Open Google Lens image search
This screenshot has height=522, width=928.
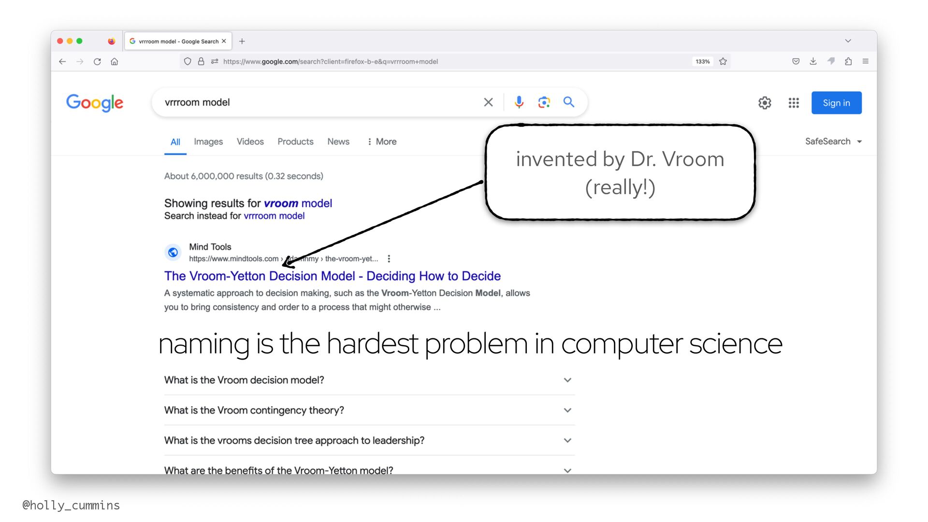click(x=544, y=102)
